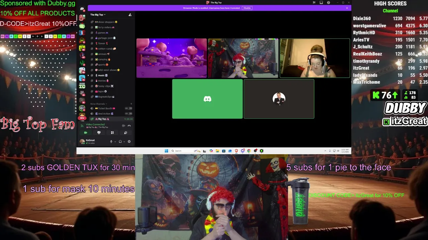Screen dimensions: 428x240
Task: Open the clock and date in system tray
Action: pyautogui.click(x=345, y=151)
